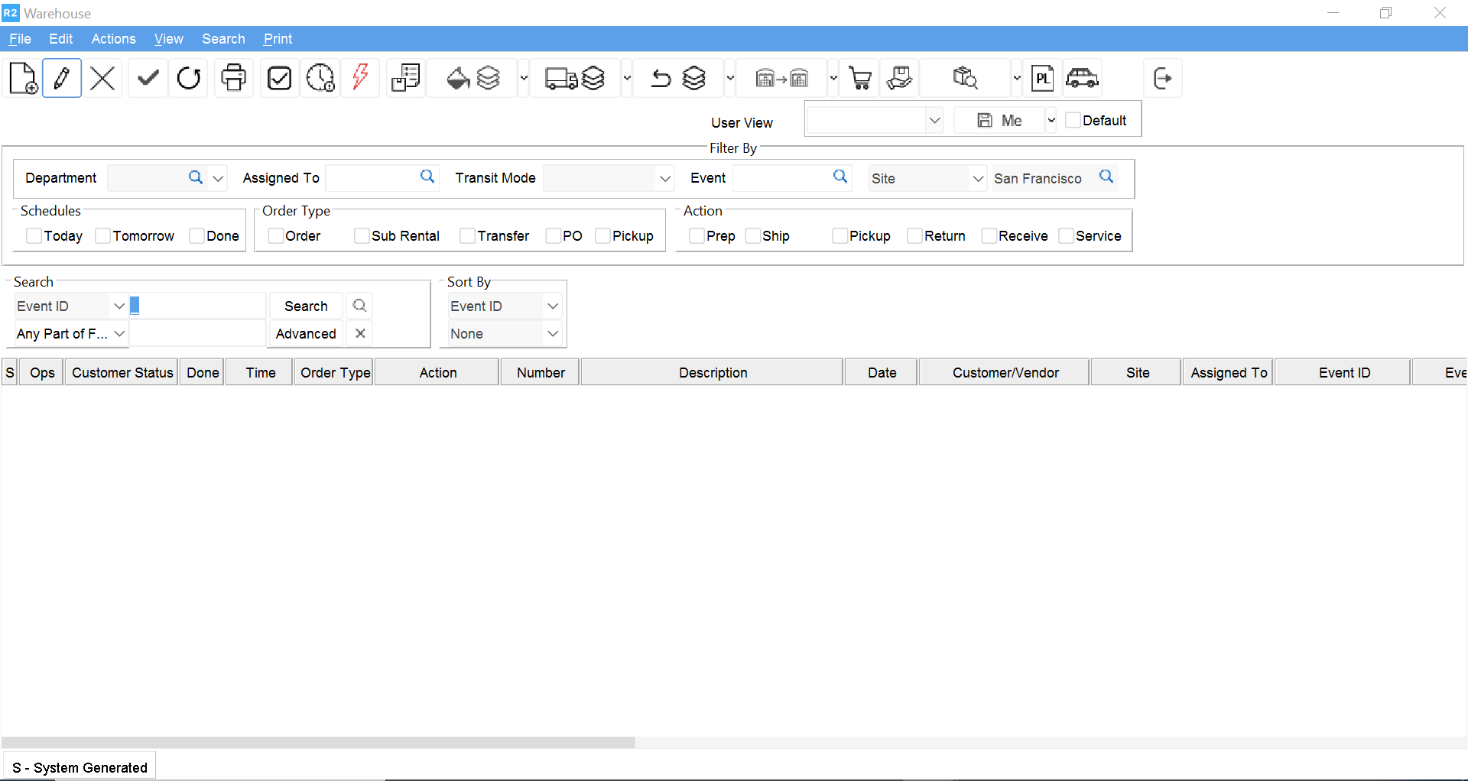Image resolution: width=1468 pixels, height=781 pixels.
Task: Check the Sub Rental order type
Action: point(362,236)
